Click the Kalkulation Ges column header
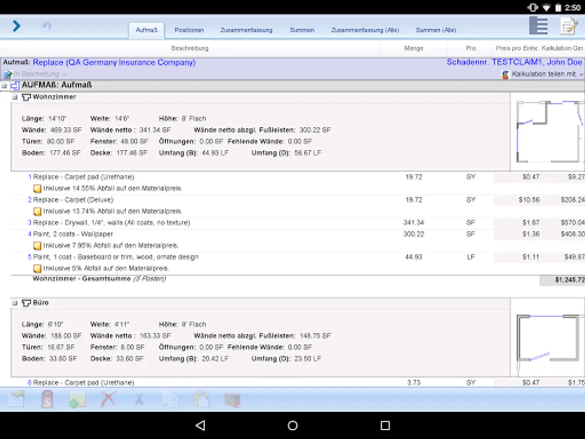 pos(562,48)
